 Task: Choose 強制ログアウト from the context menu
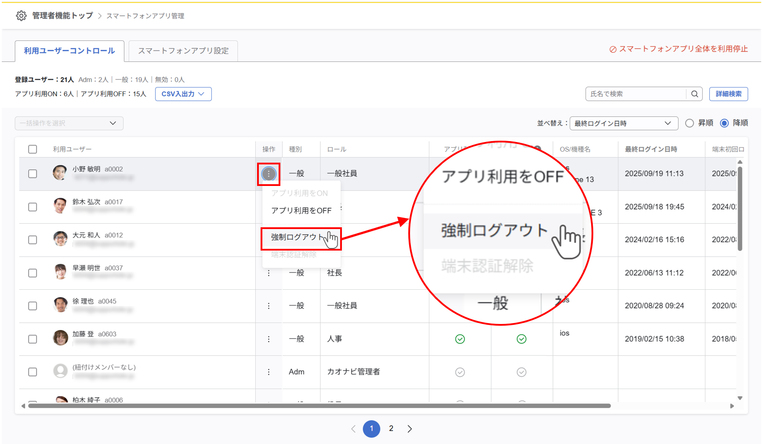tap(294, 237)
